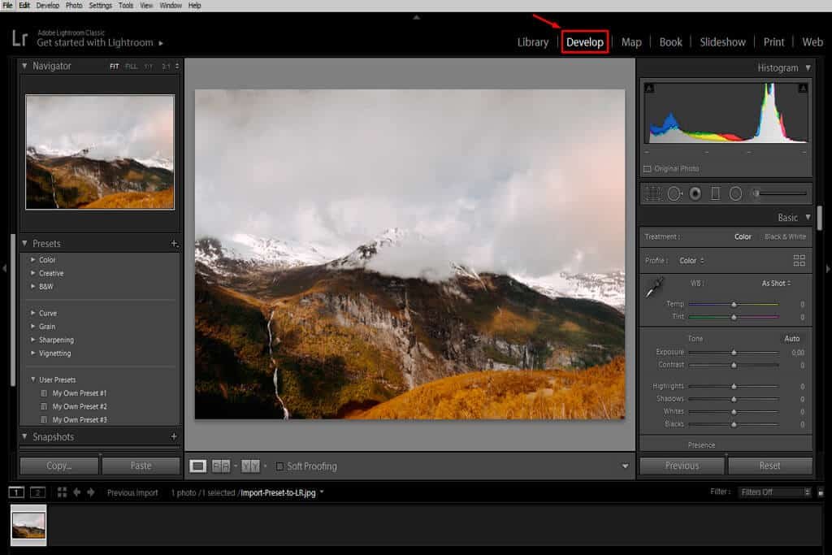The width and height of the screenshot is (832, 555).
Task: Switch to Loupe view mode
Action: pyautogui.click(x=198, y=466)
